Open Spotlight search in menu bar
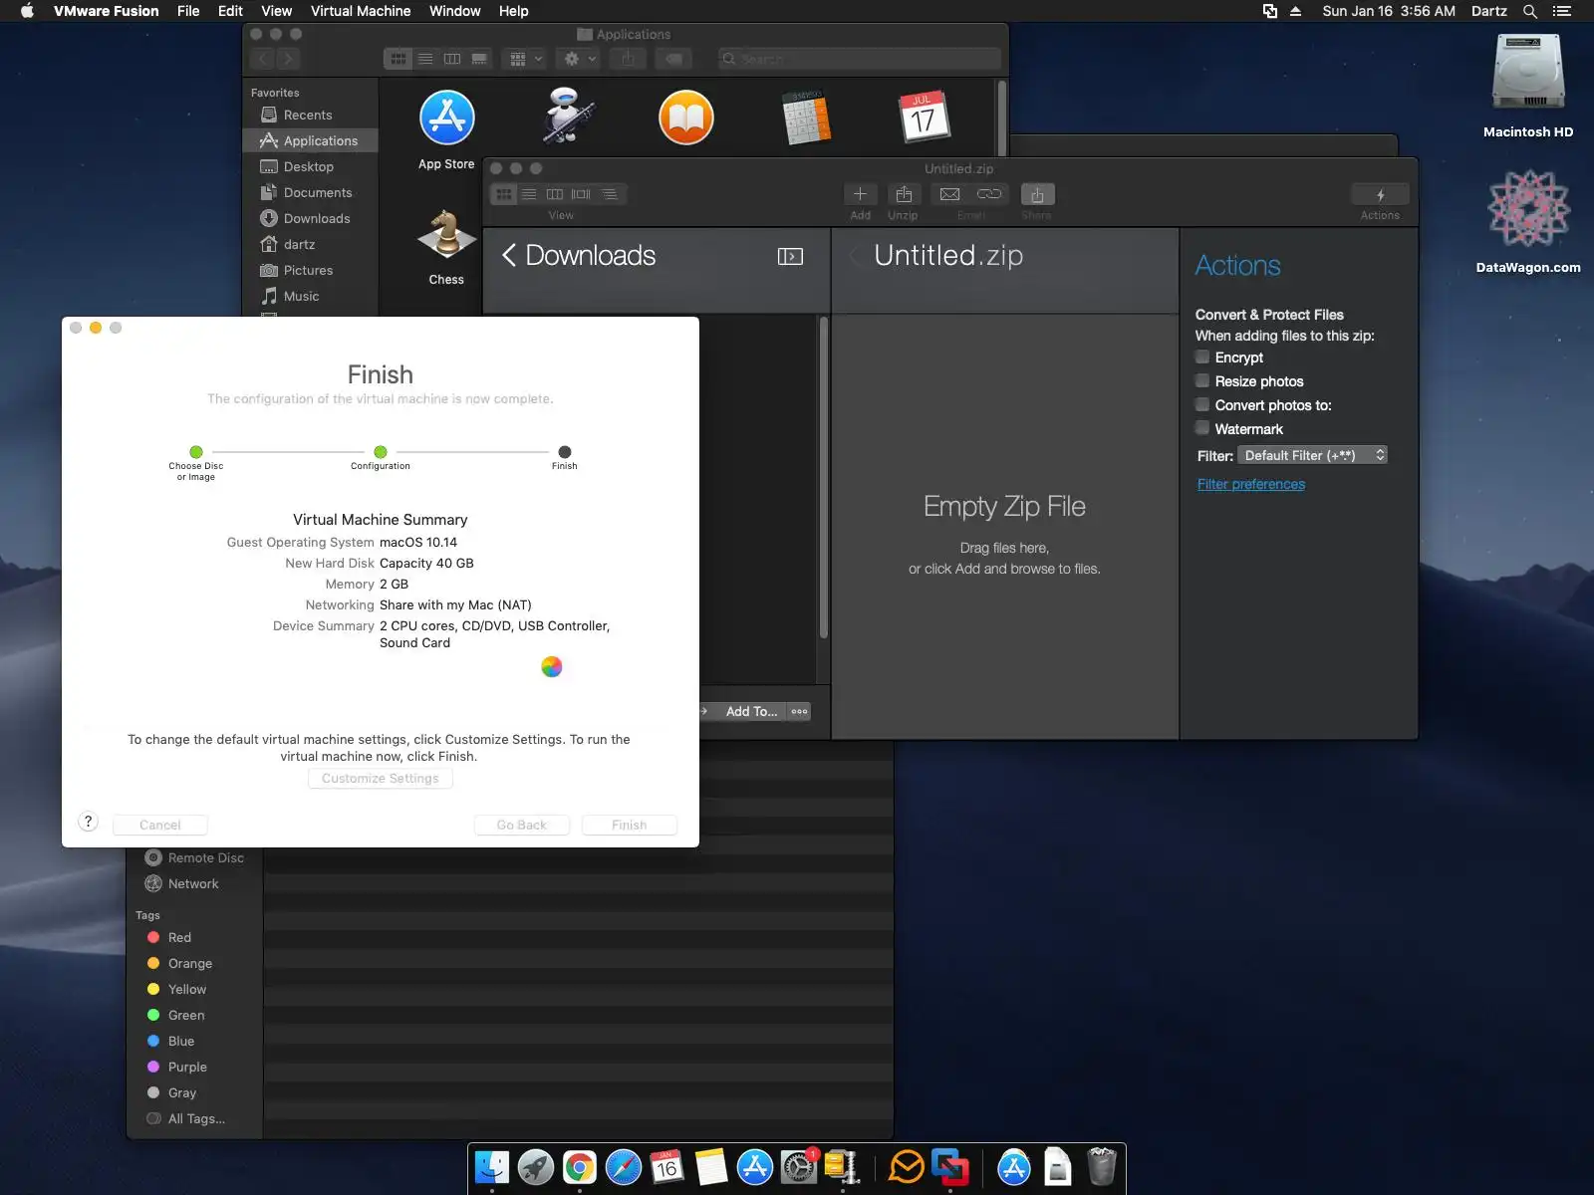 [x=1530, y=11]
